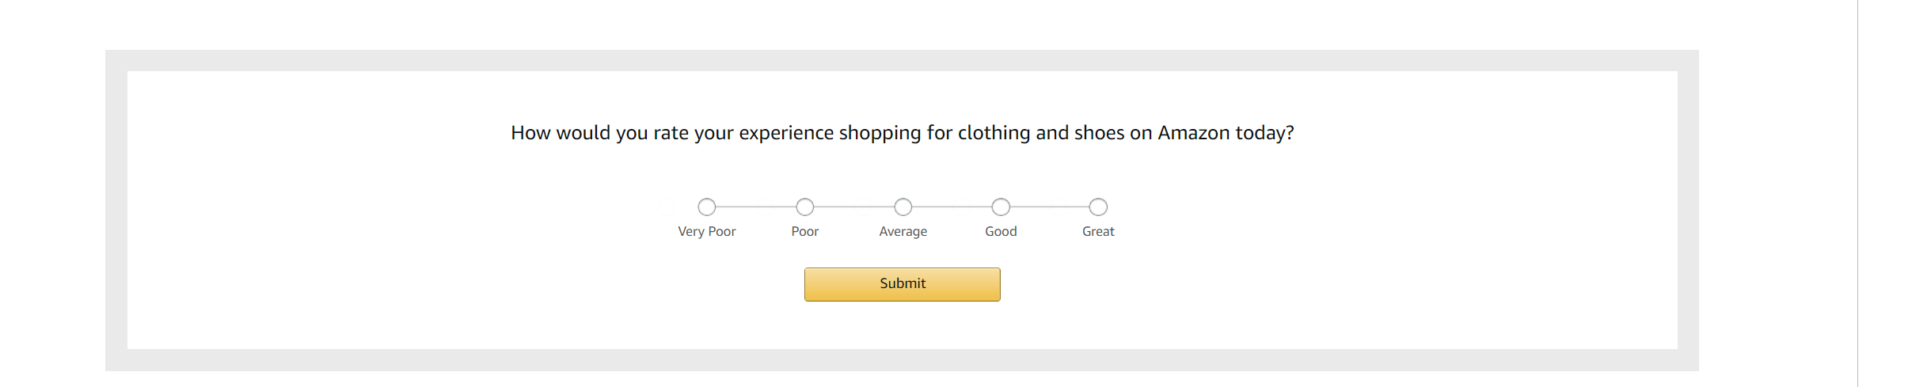1912x387 pixels.
Task: Click rating line between Very Poor and Poor
Action: pyautogui.click(x=756, y=207)
